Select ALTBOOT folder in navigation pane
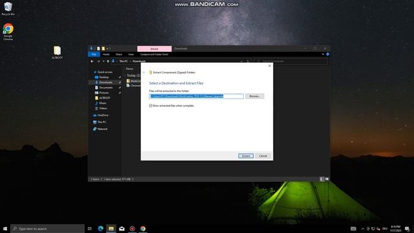 (104, 98)
